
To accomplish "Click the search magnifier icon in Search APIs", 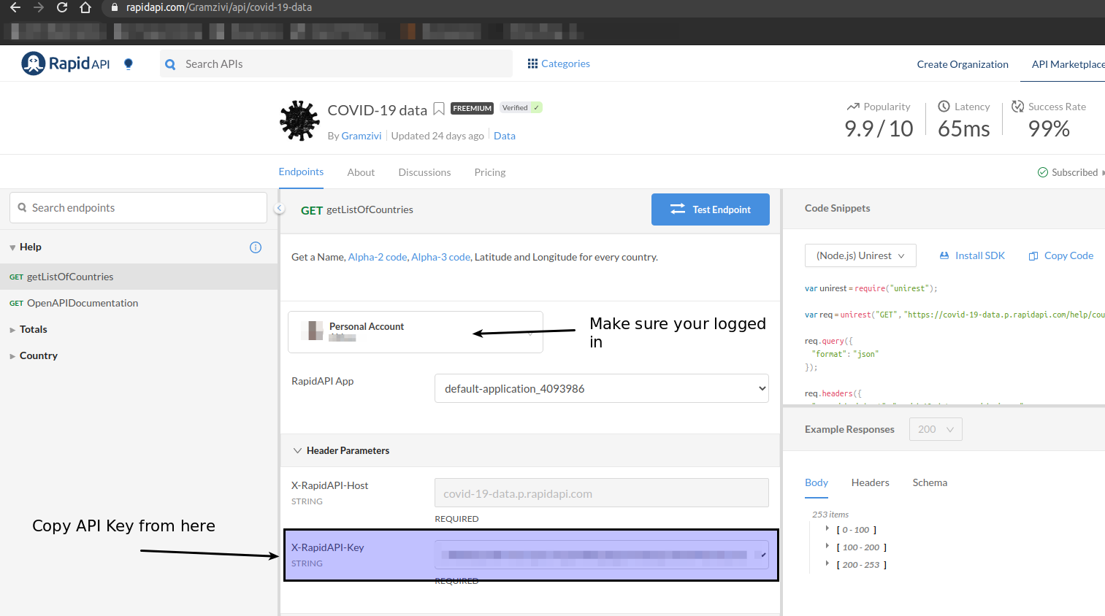I will 170,64.
